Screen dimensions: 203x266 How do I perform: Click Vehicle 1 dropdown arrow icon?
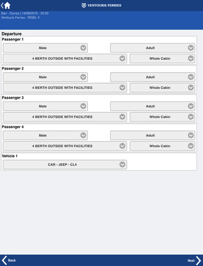[x=122, y=165]
